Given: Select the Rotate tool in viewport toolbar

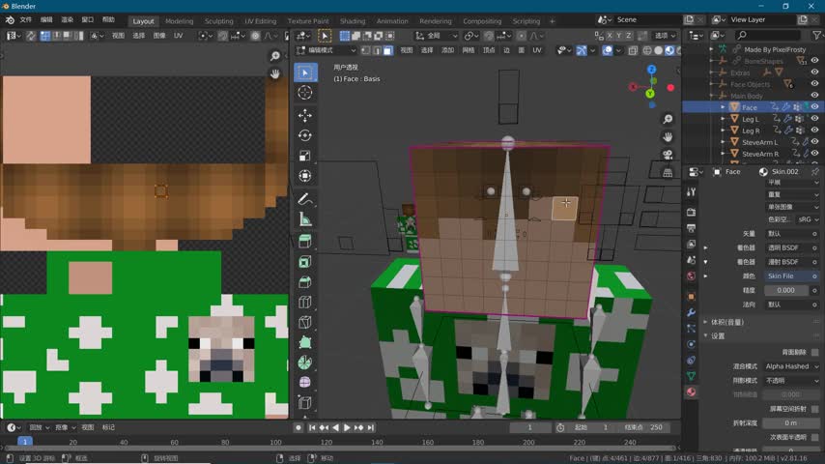Looking at the screenshot, I should click(x=305, y=135).
